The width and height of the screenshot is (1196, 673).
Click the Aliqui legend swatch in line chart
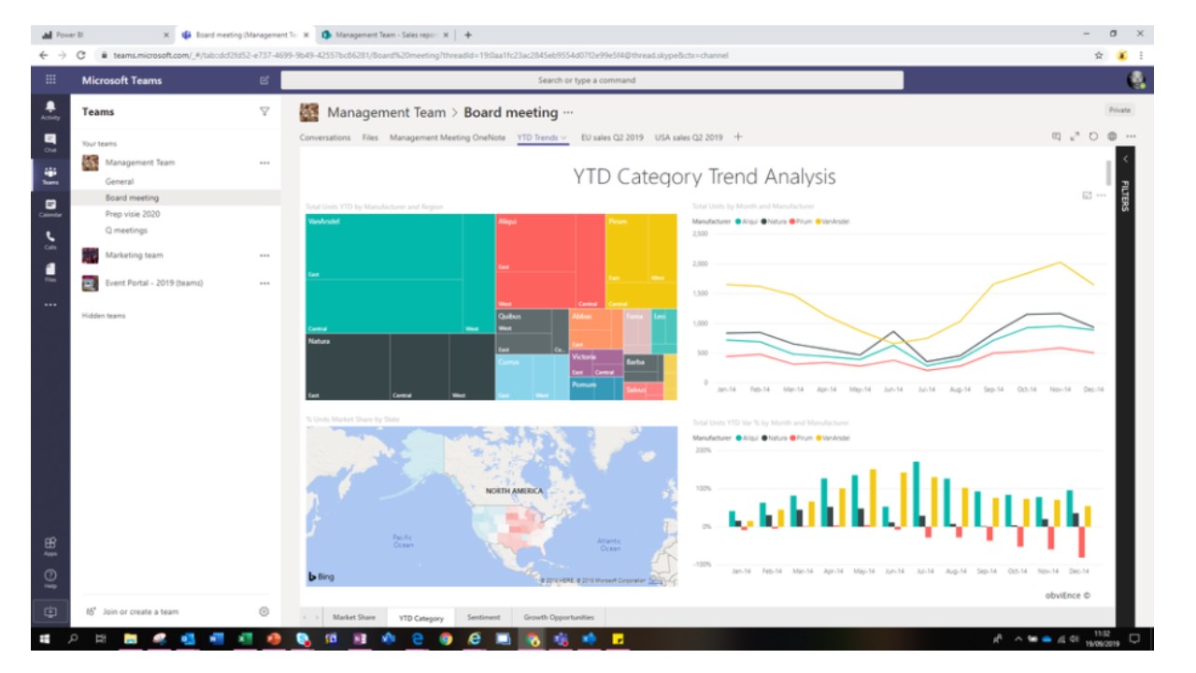pyautogui.click(x=739, y=222)
